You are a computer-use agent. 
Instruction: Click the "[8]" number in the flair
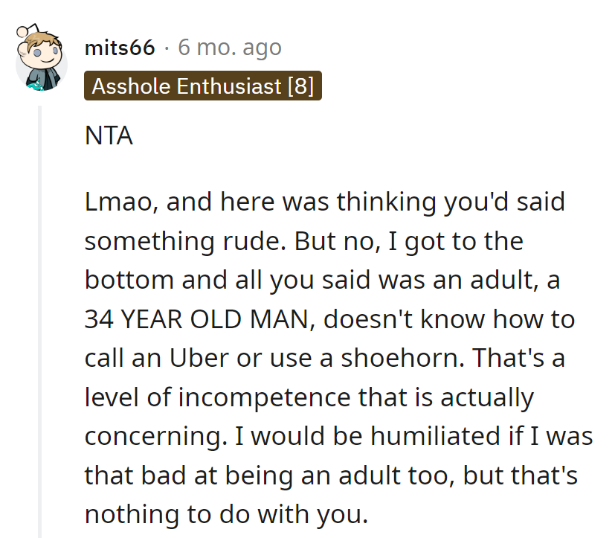point(300,86)
